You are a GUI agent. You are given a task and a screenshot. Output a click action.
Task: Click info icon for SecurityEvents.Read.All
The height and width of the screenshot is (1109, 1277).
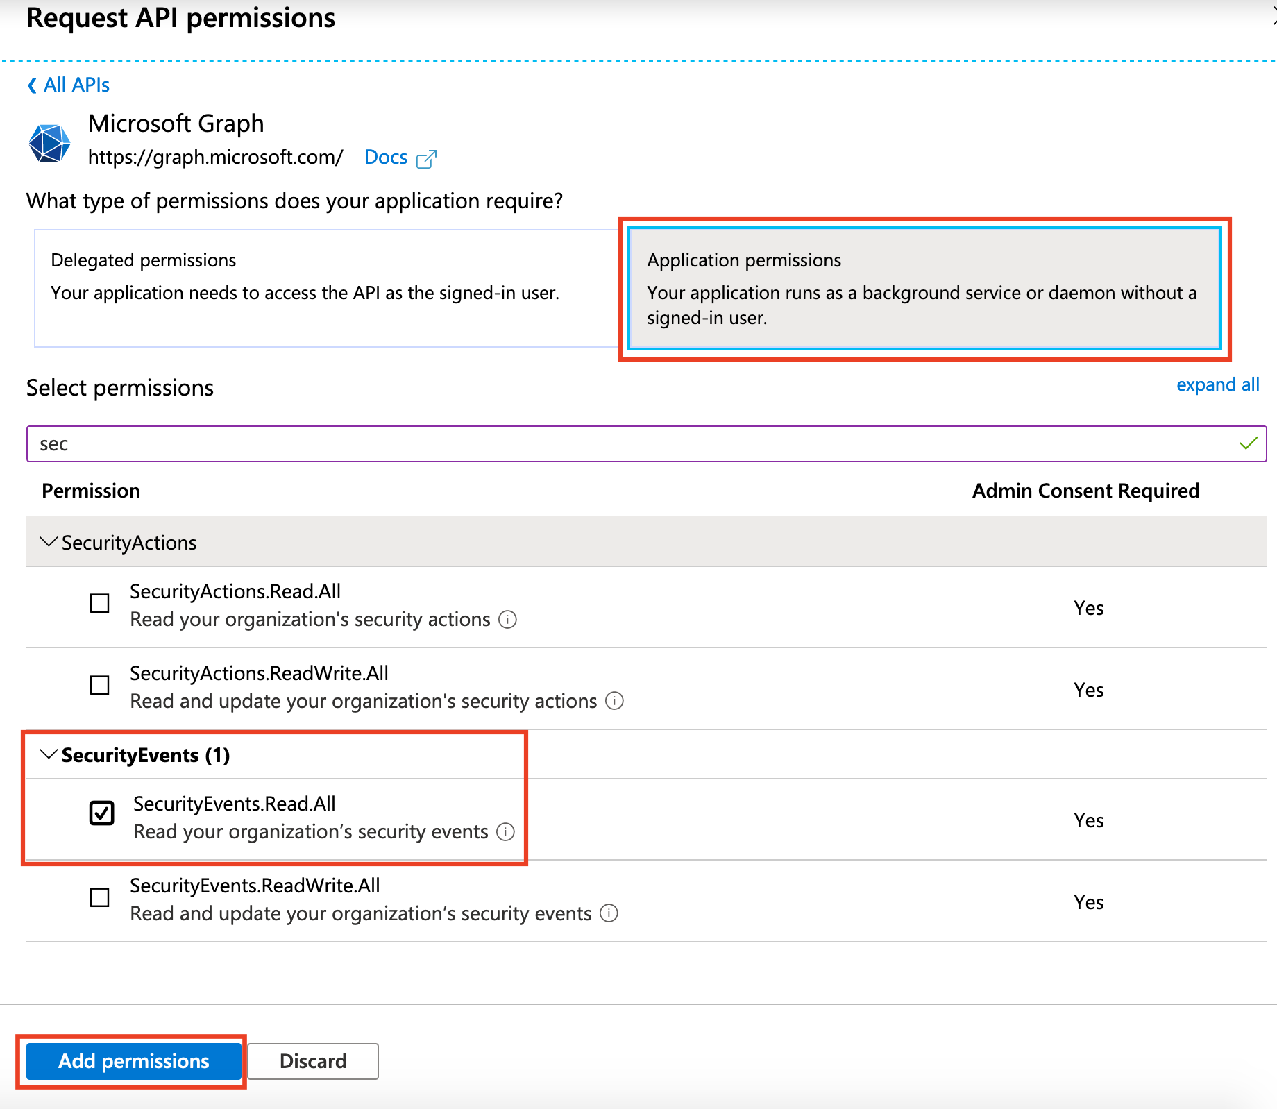tap(506, 831)
